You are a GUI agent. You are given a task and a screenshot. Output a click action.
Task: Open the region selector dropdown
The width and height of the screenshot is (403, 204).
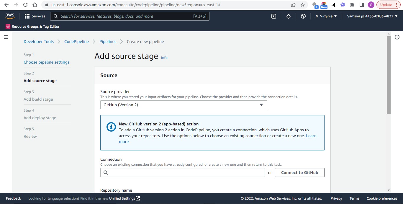(x=326, y=16)
